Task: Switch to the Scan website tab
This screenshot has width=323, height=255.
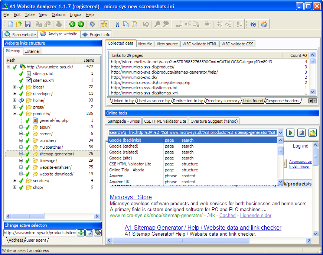Action: [20, 35]
